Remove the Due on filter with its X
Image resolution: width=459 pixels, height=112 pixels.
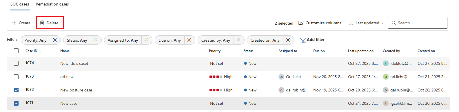pyautogui.click(x=189, y=40)
